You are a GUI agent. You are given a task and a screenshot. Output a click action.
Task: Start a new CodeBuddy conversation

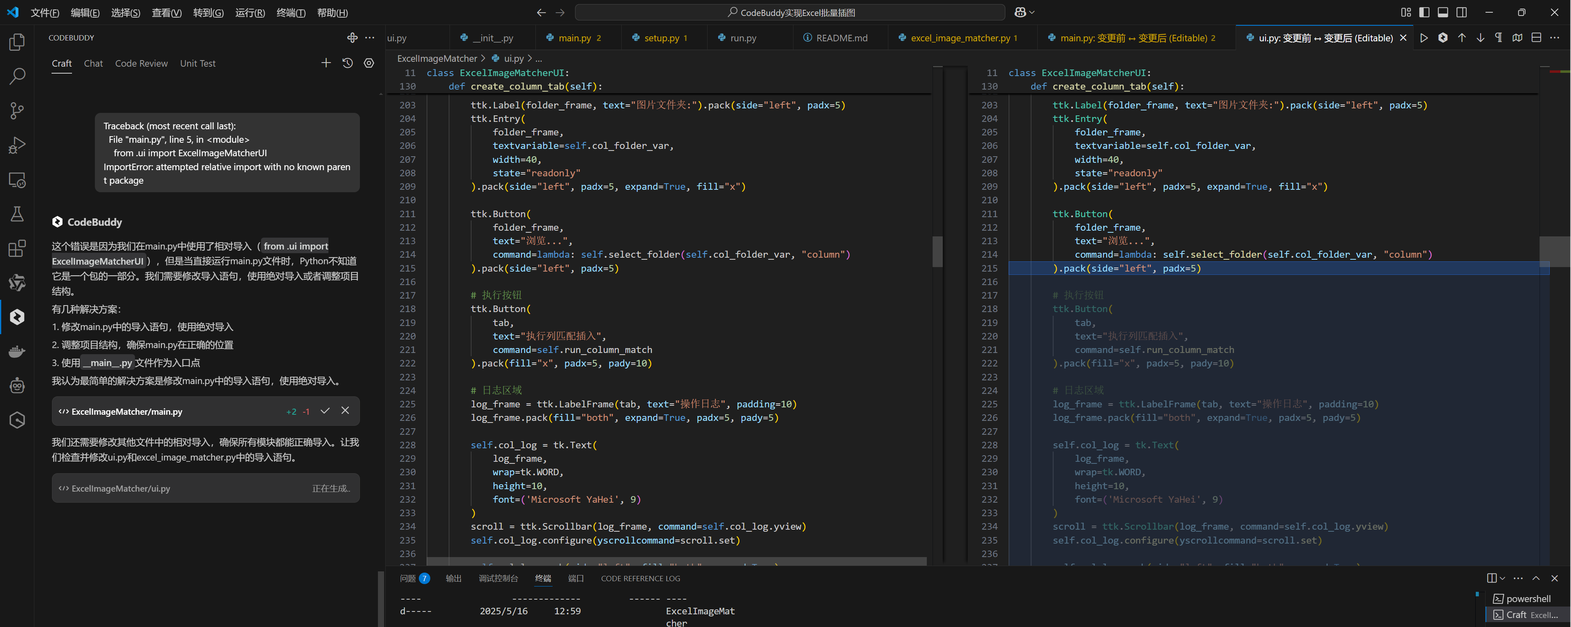[x=326, y=63]
